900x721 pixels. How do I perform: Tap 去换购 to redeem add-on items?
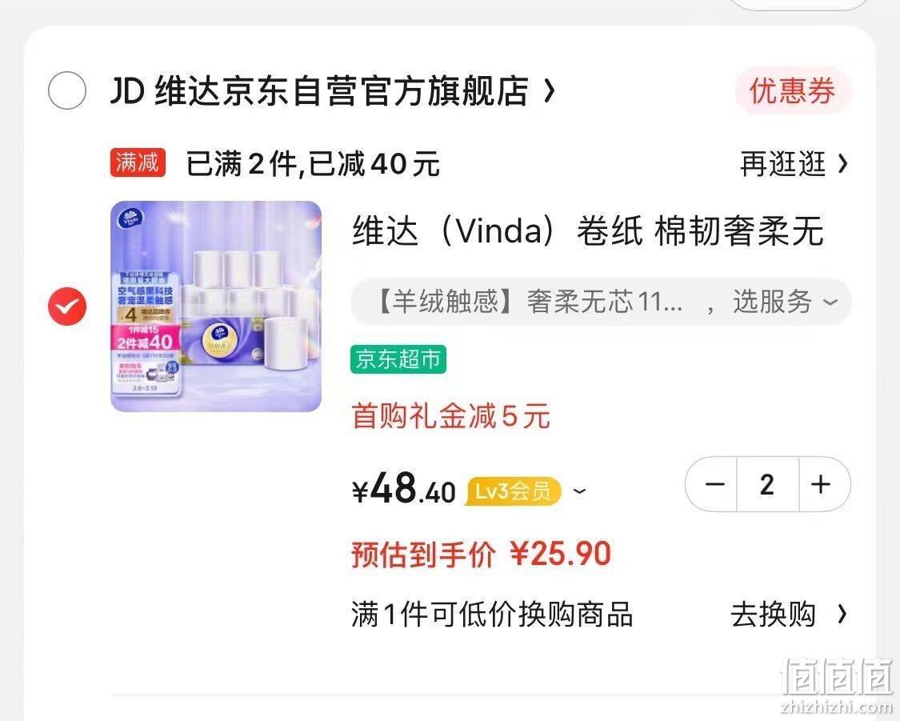[773, 615]
